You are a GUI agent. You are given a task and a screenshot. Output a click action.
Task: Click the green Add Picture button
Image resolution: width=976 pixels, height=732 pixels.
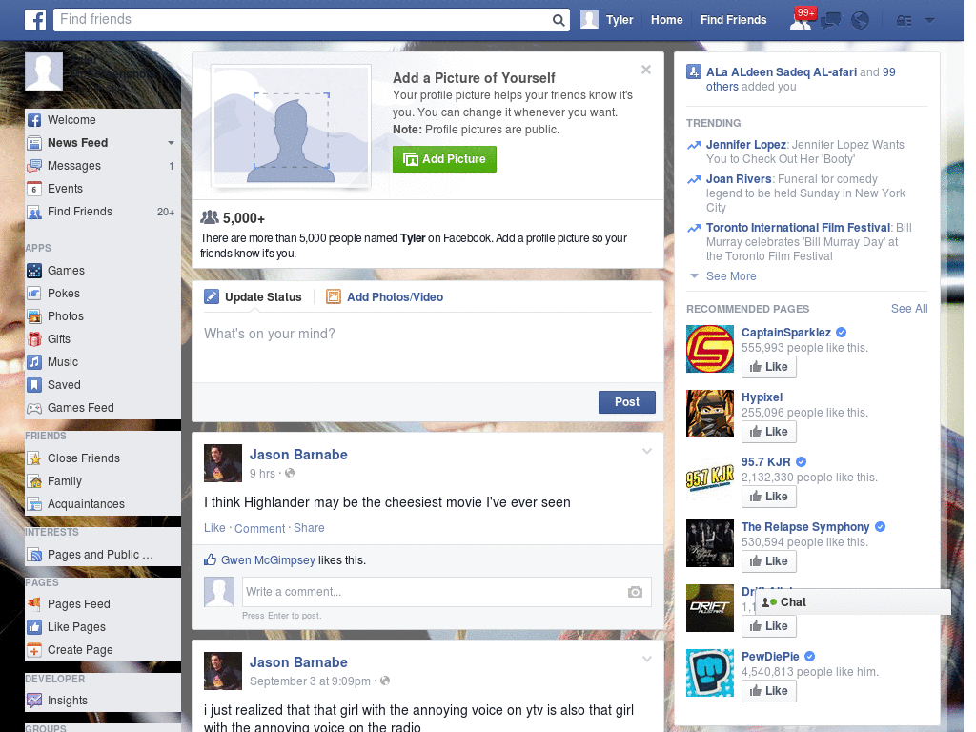(x=444, y=159)
